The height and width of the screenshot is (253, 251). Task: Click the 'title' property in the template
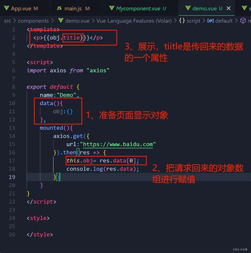tap(71, 38)
